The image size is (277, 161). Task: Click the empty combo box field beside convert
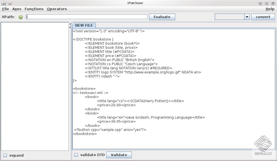coord(230,17)
